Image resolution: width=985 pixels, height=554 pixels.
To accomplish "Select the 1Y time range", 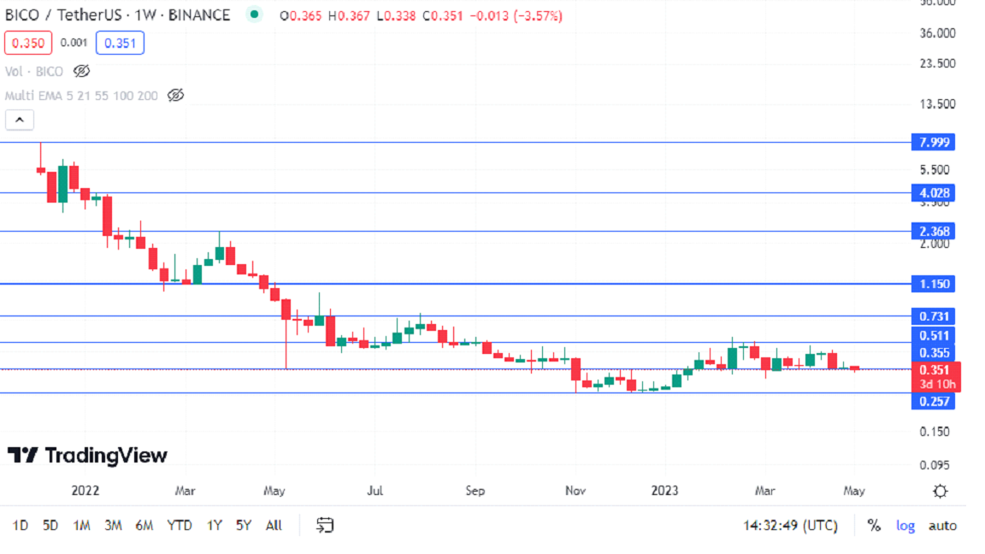I will pos(215,525).
